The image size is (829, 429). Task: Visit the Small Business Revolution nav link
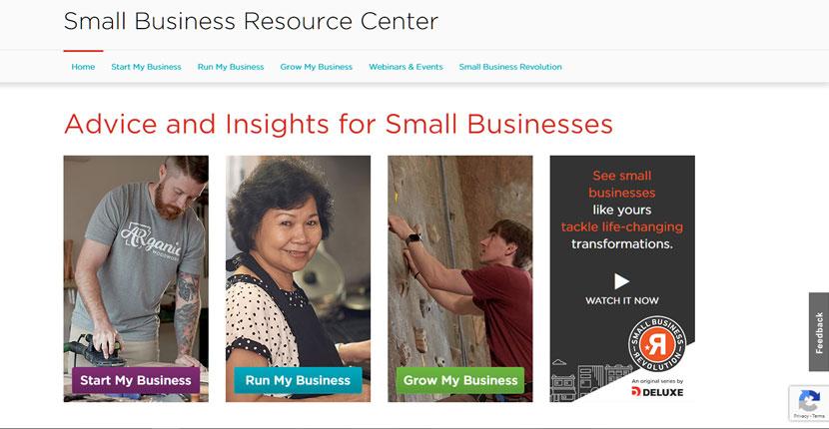tap(510, 67)
